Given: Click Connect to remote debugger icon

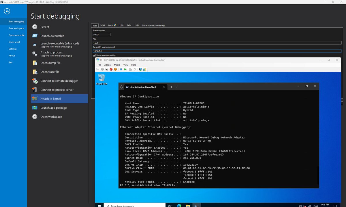Looking at the screenshot, I should (x=35, y=81).
